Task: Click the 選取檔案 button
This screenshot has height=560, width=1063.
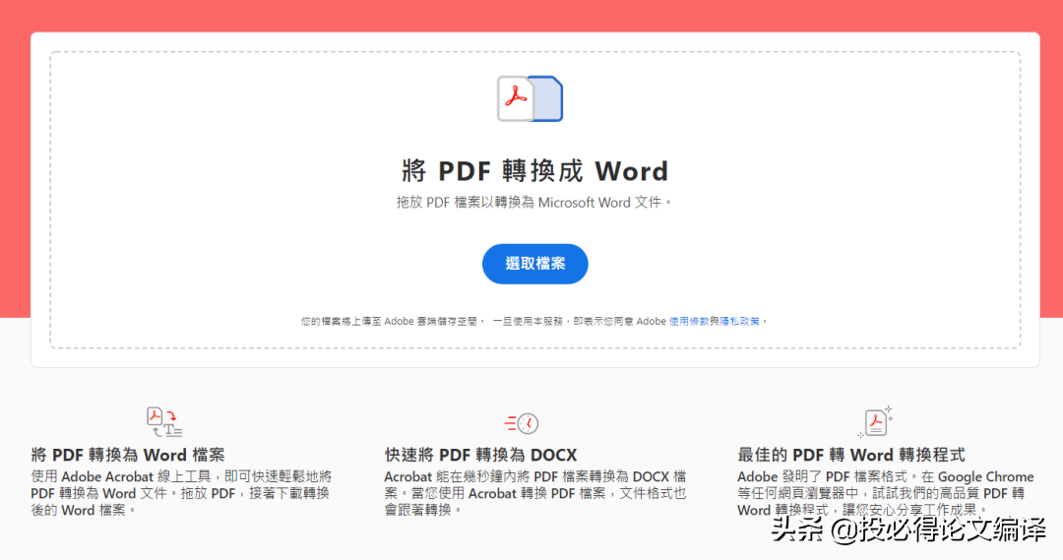Action: point(534,264)
